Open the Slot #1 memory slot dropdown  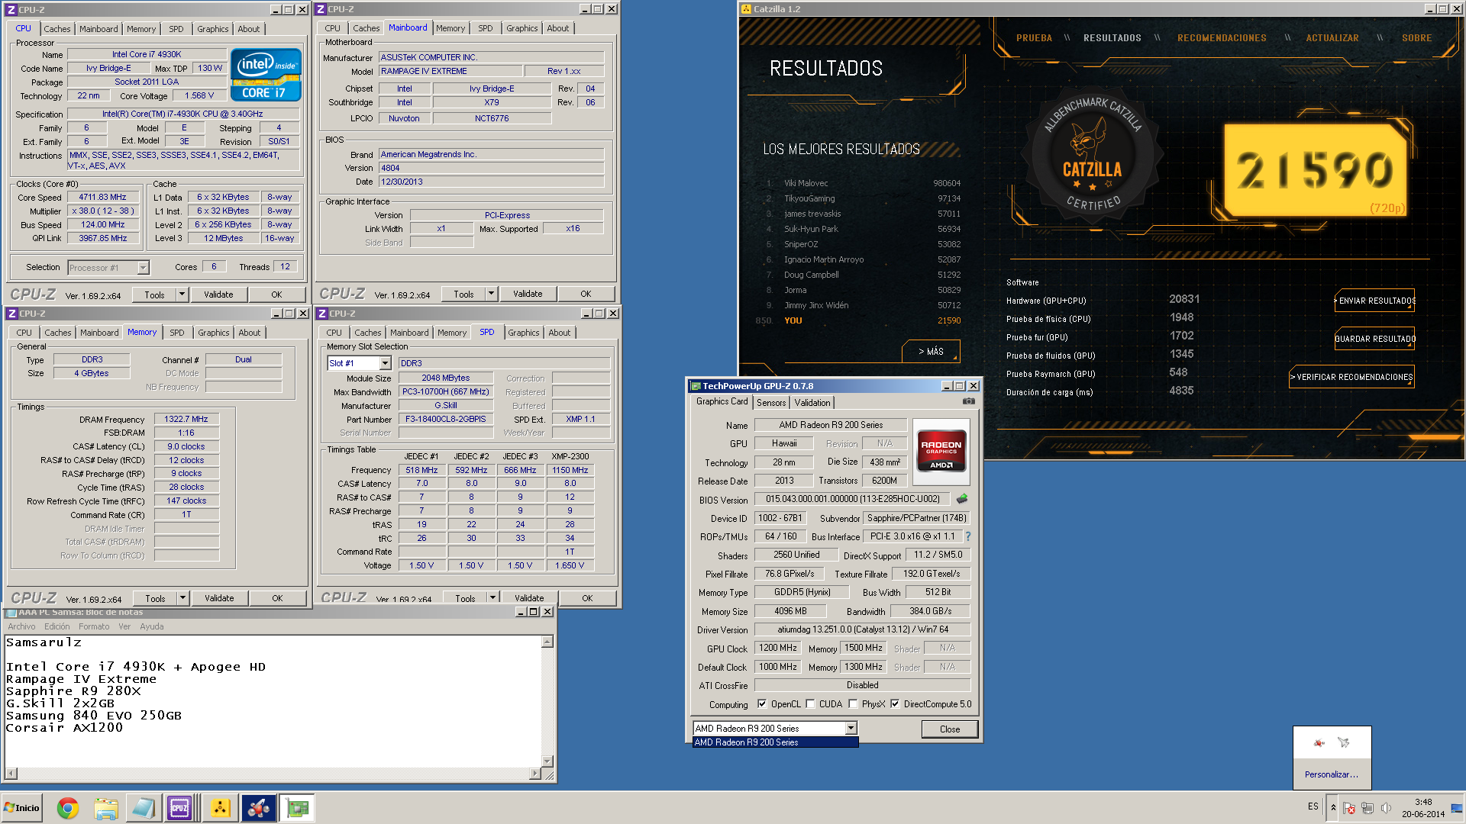(385, 363)
